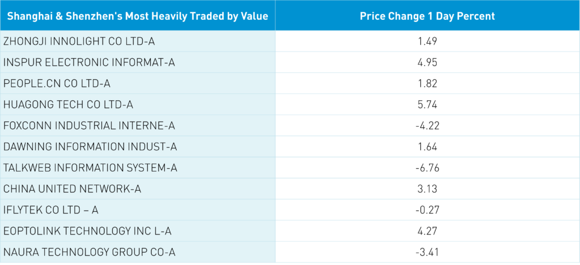This screenshot has width=580, height=265.
Task: Select the 3.13 value for China United
Action: 427,189
